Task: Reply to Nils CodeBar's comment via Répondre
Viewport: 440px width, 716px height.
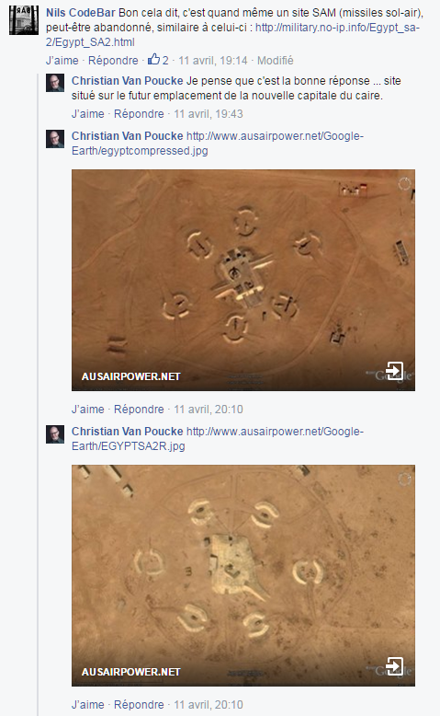Action: (113, 60)
